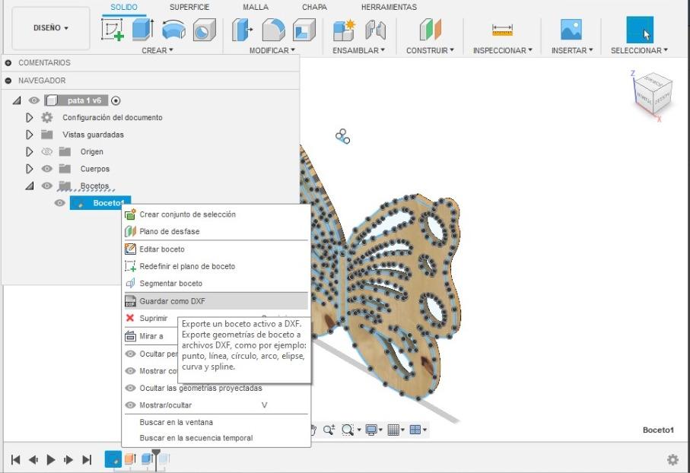Select the Revolve tool icon
The width and height of the screenshot is (690, 473).
coord(173,30)
